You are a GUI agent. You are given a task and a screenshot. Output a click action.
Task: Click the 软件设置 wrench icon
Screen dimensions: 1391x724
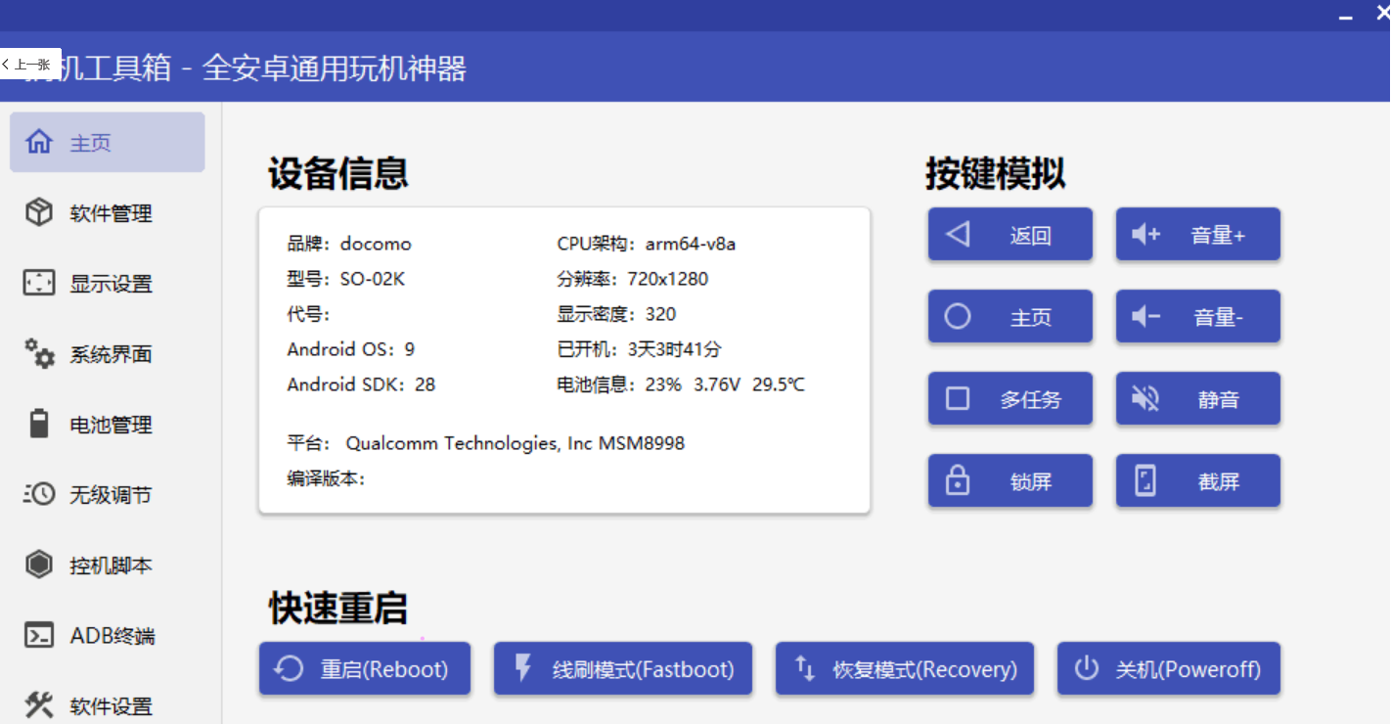tap(38, 704)
